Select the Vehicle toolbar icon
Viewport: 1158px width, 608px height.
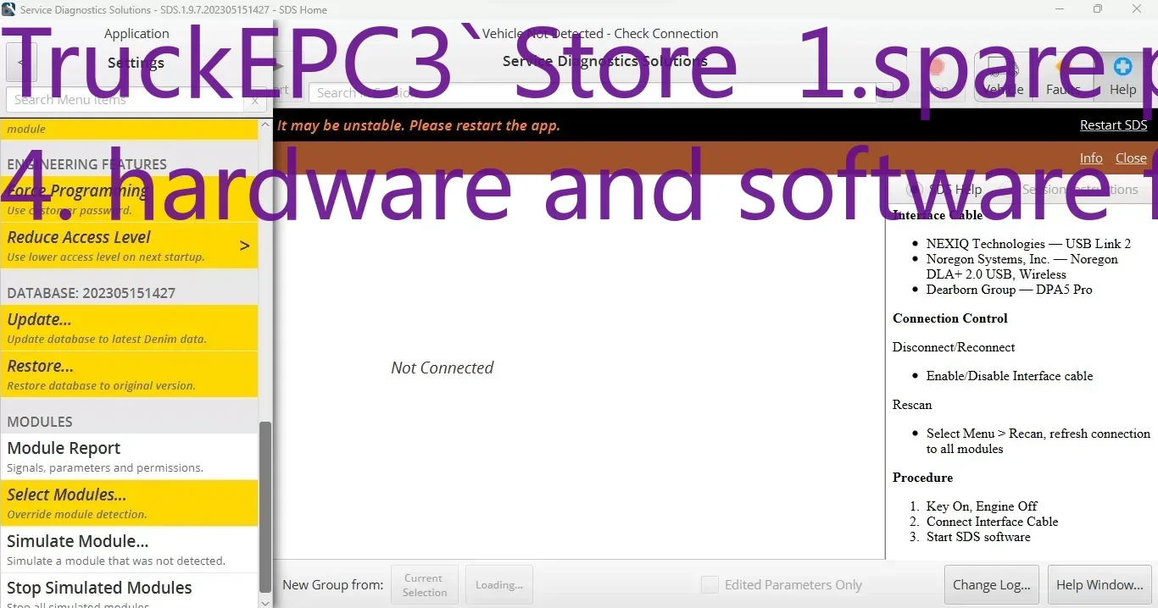click(x=1004, y=76)
